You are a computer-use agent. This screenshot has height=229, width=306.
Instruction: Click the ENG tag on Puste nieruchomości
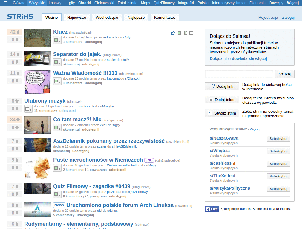click(x=149, y=160)
